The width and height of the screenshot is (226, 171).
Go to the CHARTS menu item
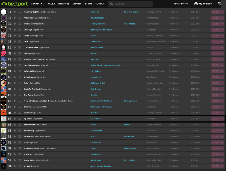77,4
